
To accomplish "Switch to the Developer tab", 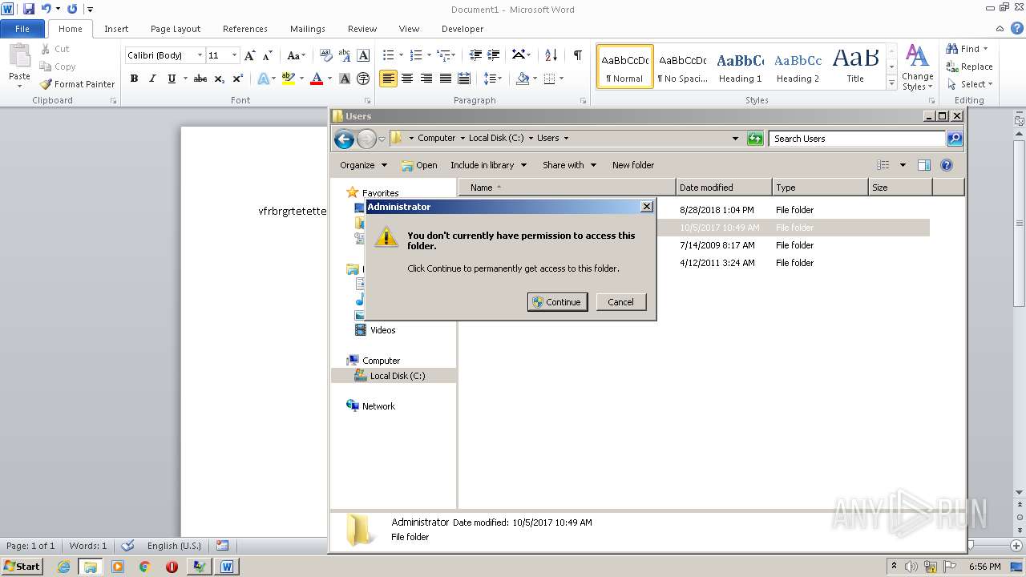I will click(x=463, y=29).
